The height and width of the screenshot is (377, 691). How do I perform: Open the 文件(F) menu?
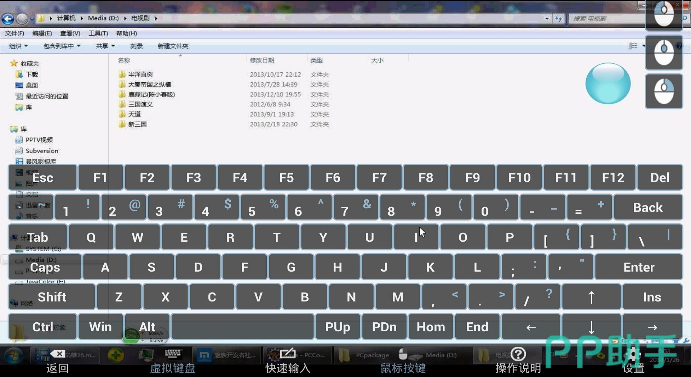point(14,33)
